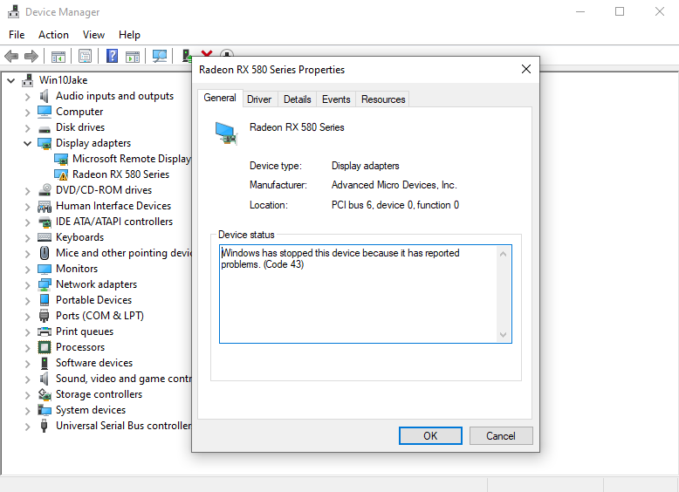Click Cancel in the Properties dialog

click(501, 436)
